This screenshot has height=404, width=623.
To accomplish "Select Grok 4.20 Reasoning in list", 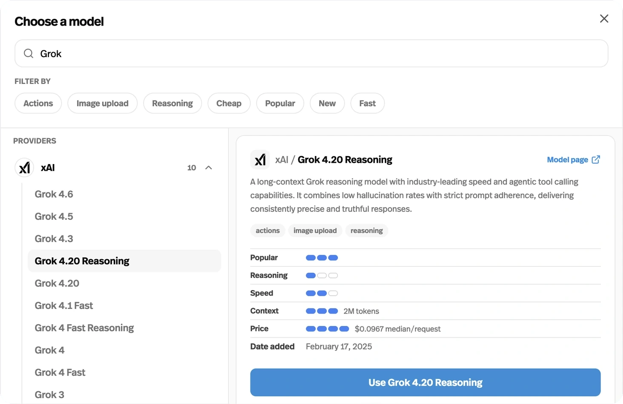I will pos(124,261).
